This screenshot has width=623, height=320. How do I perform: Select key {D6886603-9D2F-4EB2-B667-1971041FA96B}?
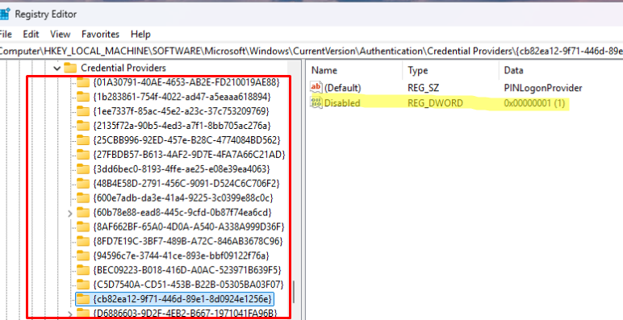pyautogui.click(x=185, y=314)
